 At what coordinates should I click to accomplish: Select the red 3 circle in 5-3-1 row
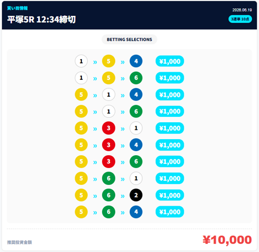[109, 128]
